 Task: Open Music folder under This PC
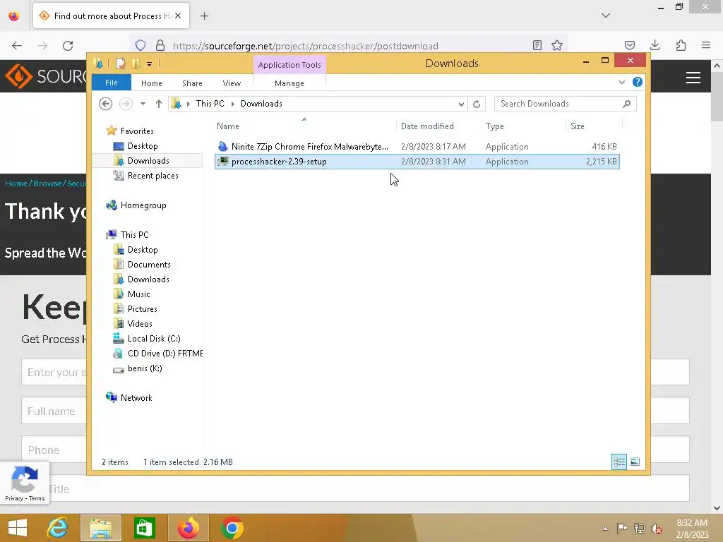coord(138,294)
